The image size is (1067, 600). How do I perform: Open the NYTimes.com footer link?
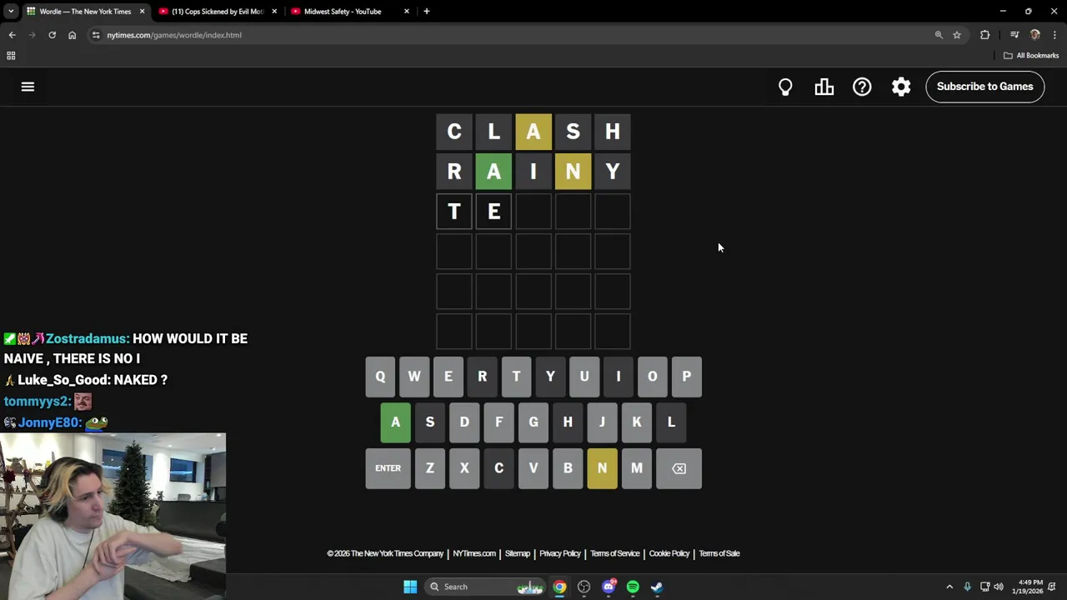474,553
